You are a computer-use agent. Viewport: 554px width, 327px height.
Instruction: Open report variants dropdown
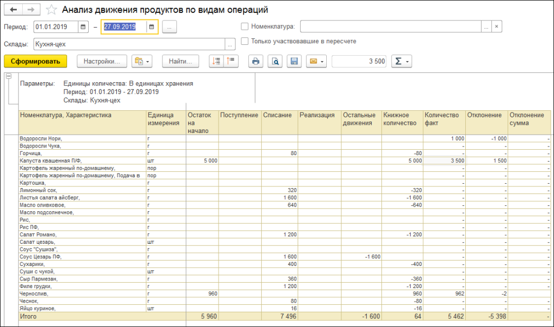tap(142, 61)
